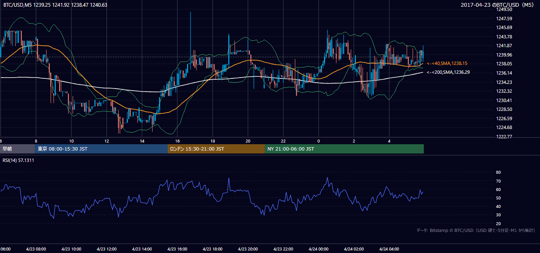Click RSI axis level 50
The width and height of the screenshot is (540, 253).
pyautogui.click(x=498, y=198)
